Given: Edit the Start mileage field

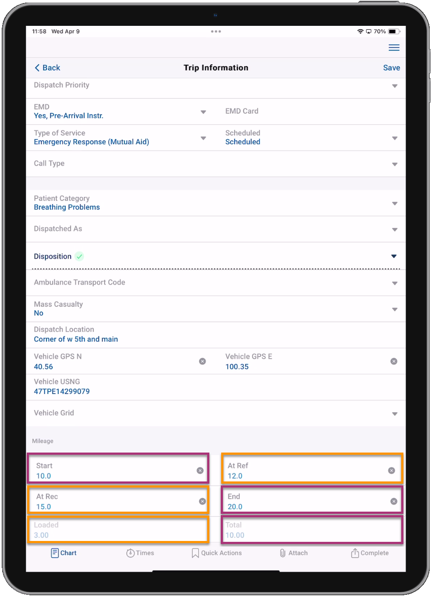Looking at the screenshot, I should 118,468.
